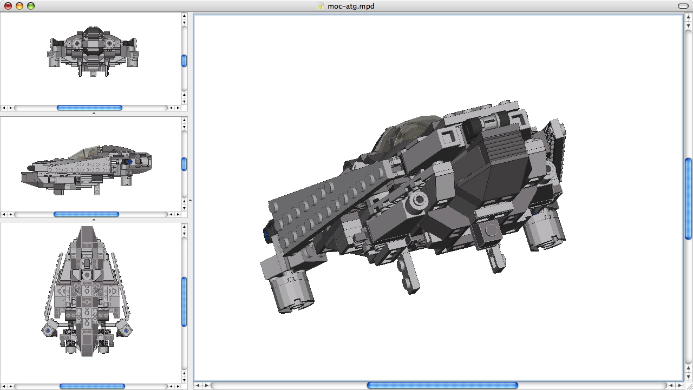Screen dimensions: 693x390
Task: Click the main viewport's horizontal scrollbar thumb
Action: [x=443, y=386]
